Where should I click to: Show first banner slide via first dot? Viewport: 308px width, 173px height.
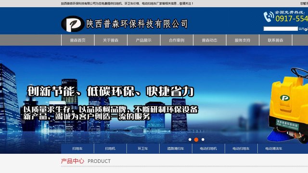click(x=190, y=139)
